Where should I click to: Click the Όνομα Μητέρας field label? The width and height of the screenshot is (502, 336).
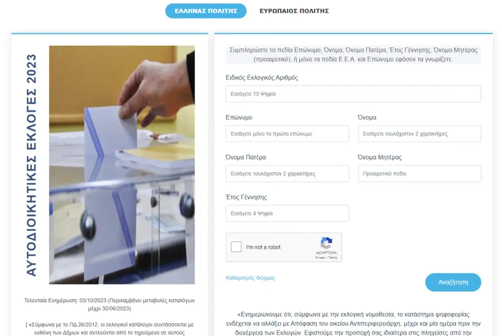[x=380, y=157]
